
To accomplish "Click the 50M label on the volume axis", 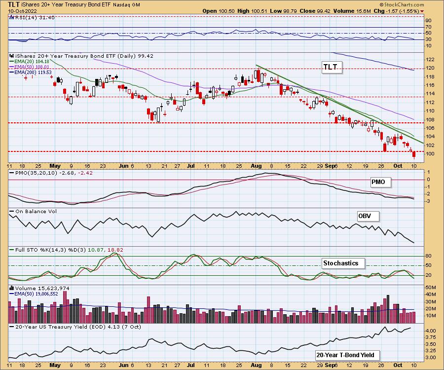I will [430, 287].
